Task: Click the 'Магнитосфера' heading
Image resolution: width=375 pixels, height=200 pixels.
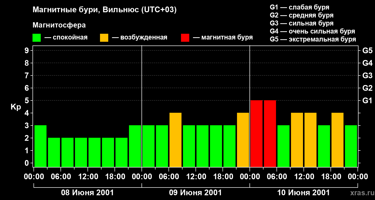Action: pyautogui.click(x=59, y=25)
